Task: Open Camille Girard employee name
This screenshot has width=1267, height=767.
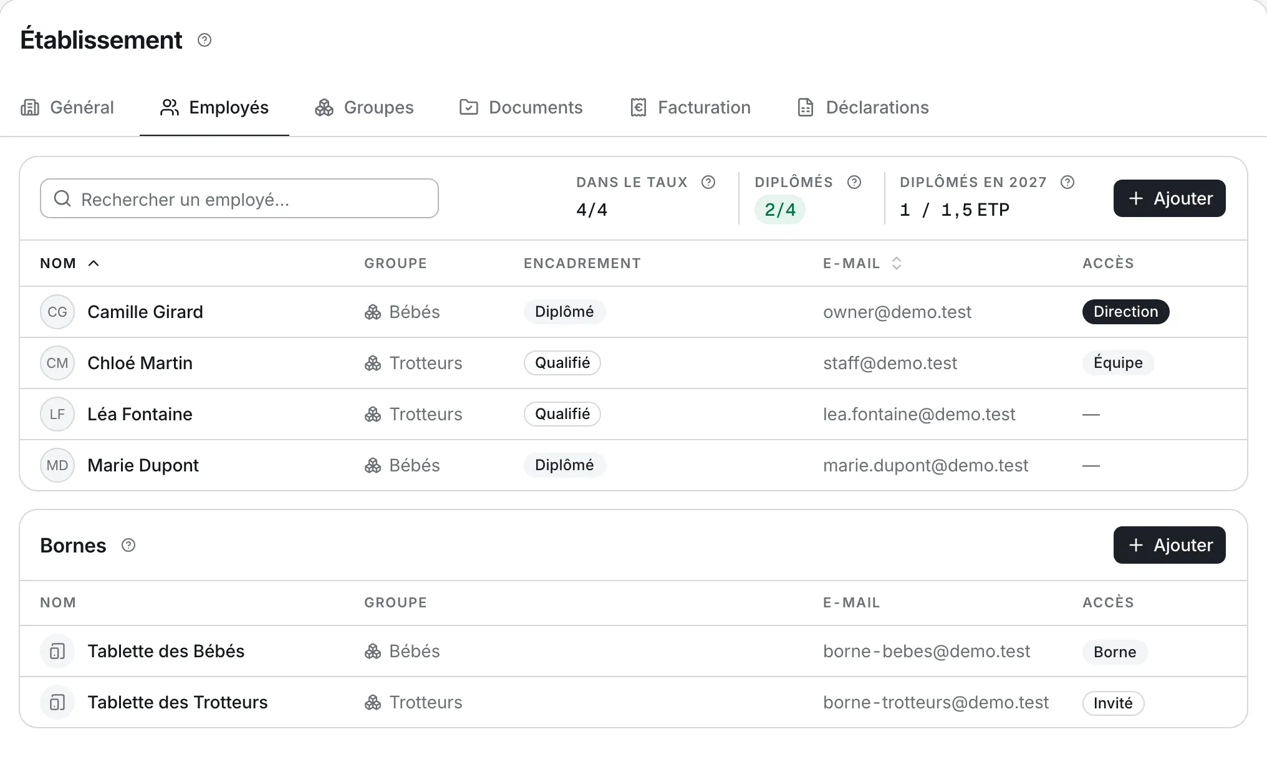Action: pyautogui.click(x=145, y=312)
